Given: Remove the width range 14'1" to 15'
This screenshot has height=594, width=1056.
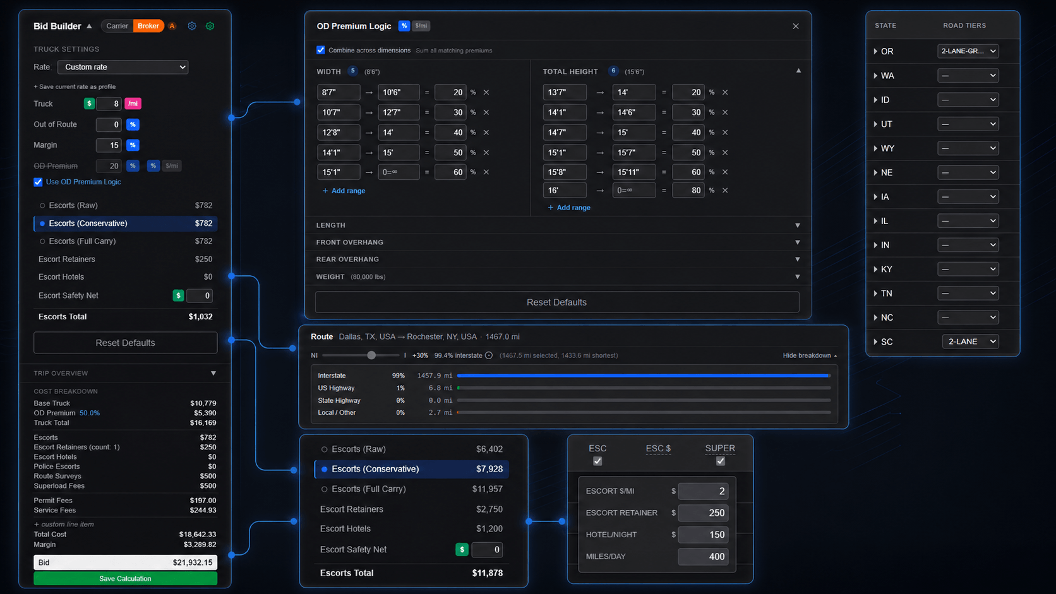Looking at the screenshot, I should [486, 153].
